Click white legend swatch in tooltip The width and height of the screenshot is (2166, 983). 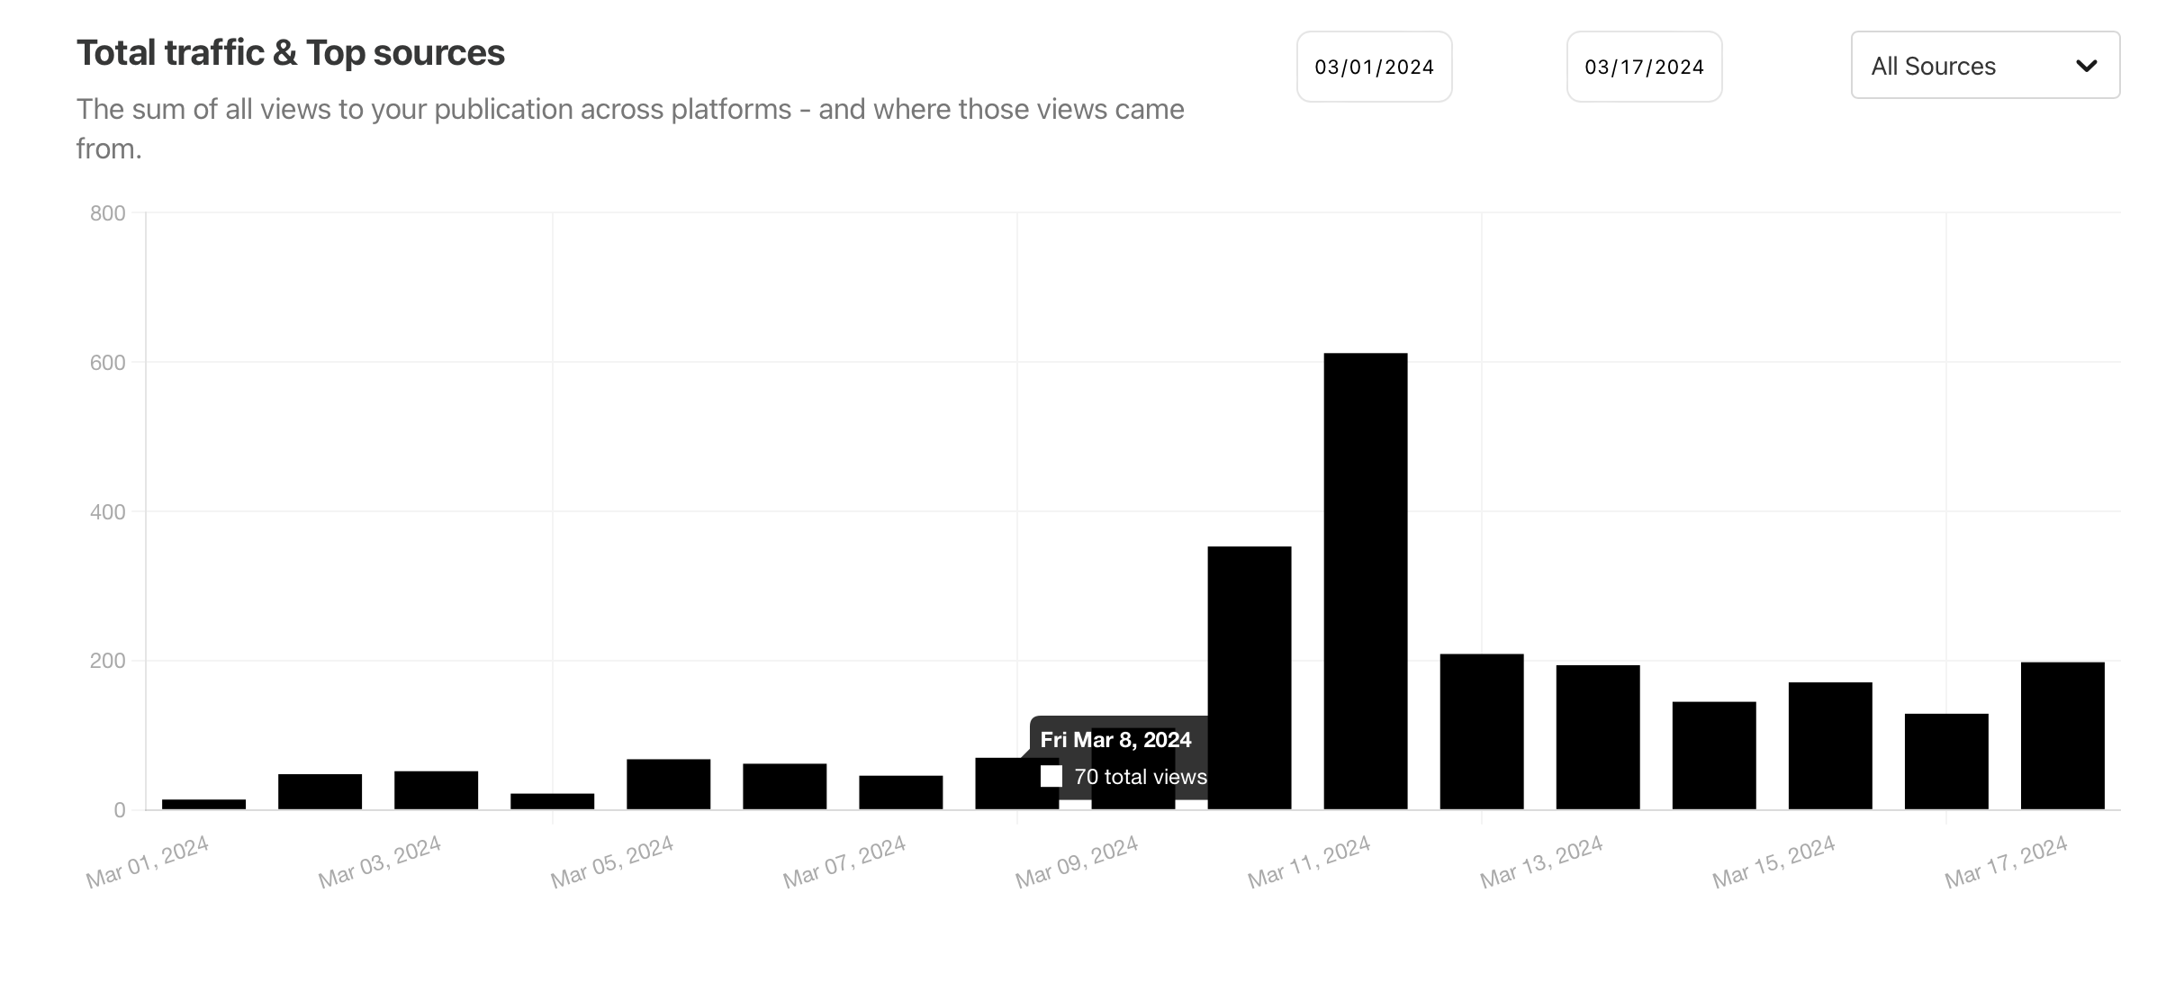pos(1051,777)
